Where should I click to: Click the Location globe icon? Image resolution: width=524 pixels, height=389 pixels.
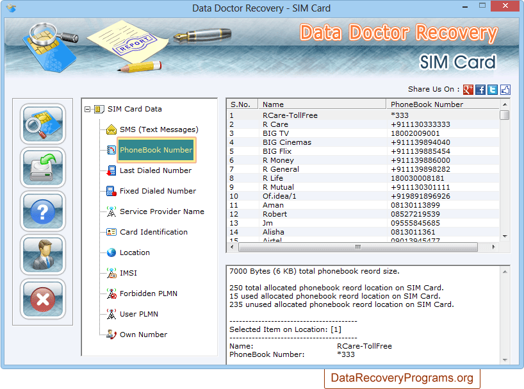pos(111,252)
